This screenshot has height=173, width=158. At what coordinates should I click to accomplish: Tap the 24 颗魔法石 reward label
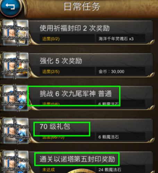click(110, 170)
